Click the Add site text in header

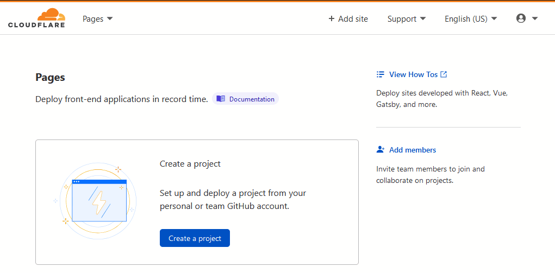(x=353, y=19)
